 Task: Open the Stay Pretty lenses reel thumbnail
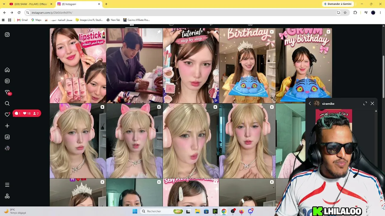191,193
